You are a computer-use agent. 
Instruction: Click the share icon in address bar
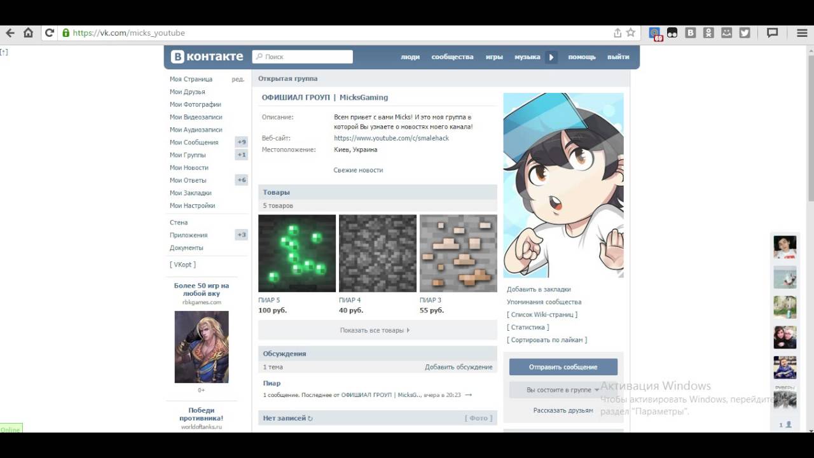coord(617,33)
